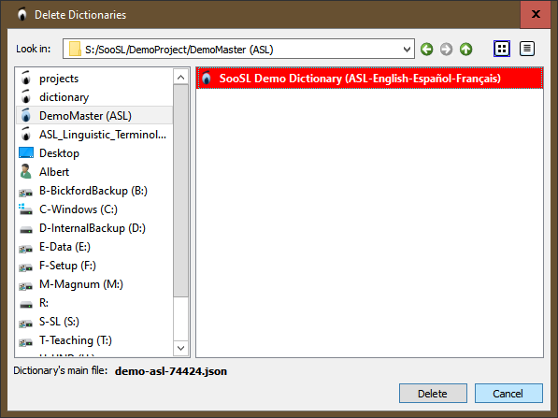This screenshot has height=418, width=558.
Task: Switch to the Detail View lines icon
Action: (527, 49)
